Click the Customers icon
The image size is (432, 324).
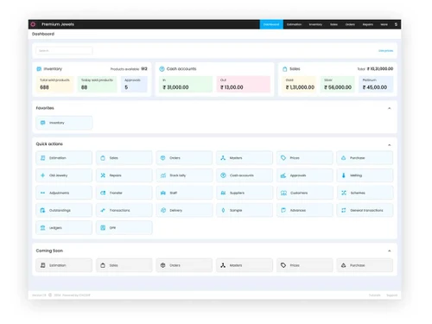click(283, 193)
